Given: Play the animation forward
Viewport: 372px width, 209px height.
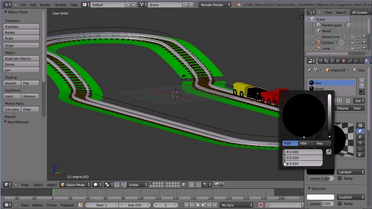Looking at the screenshot, I should tap(203, 205).
